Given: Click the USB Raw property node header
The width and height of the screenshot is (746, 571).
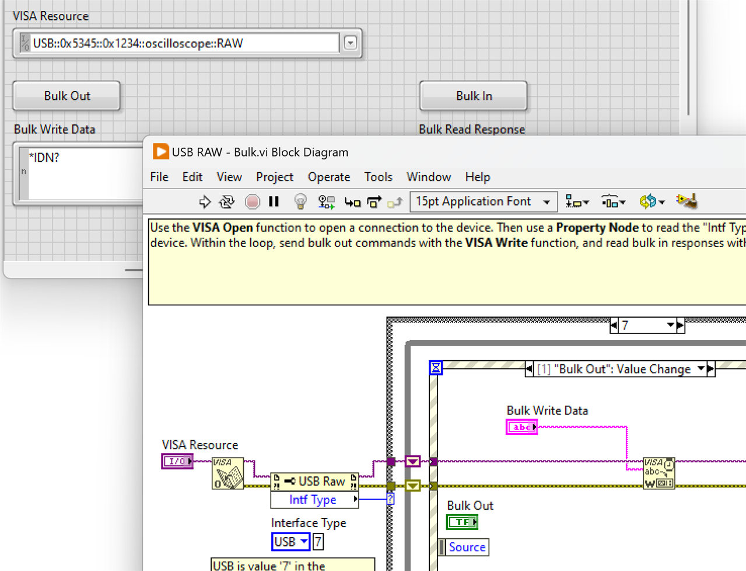Looking at the screenshot, I should coord(314,482).
